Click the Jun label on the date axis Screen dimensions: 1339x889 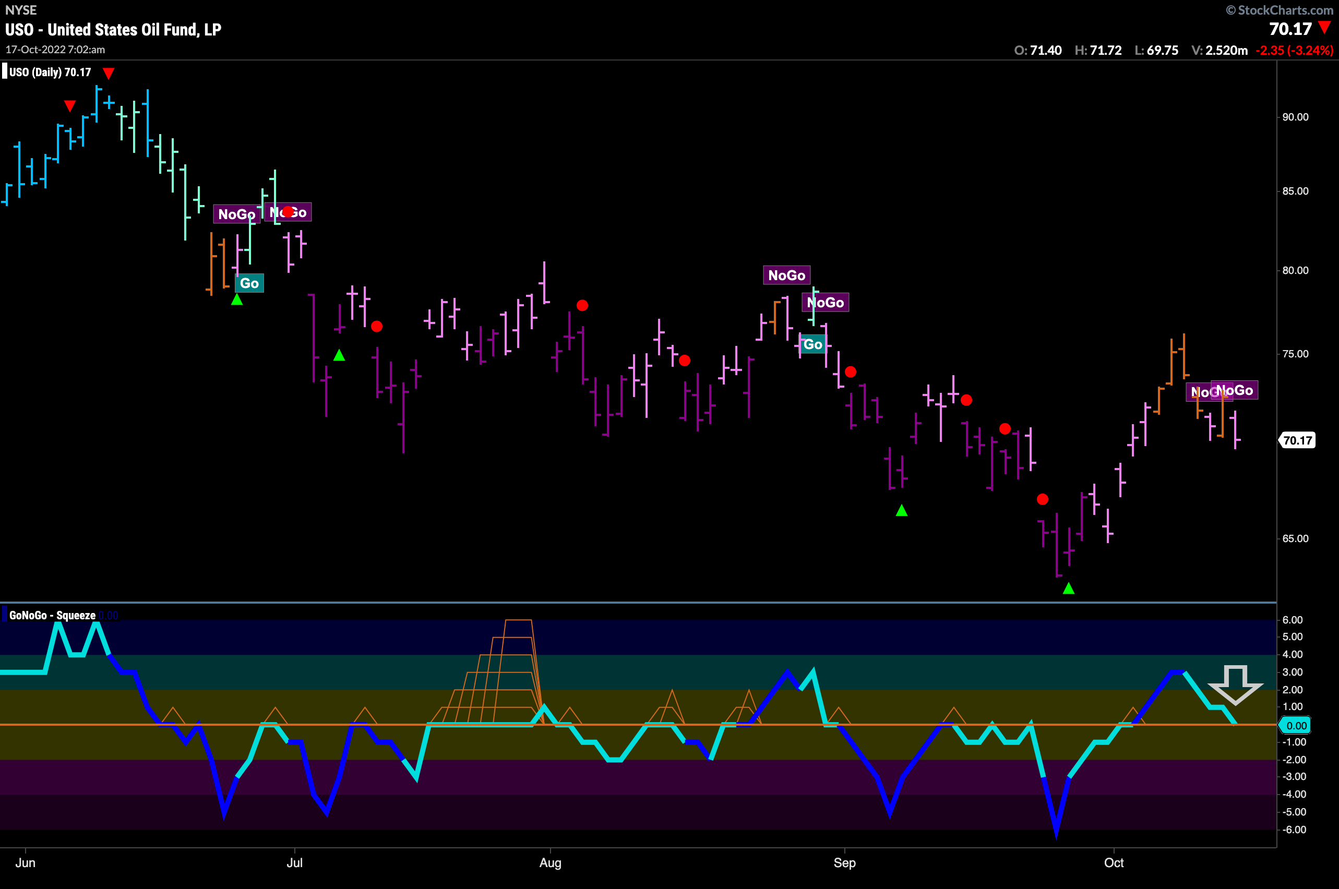pyautogui.click(x=26, y=862)
